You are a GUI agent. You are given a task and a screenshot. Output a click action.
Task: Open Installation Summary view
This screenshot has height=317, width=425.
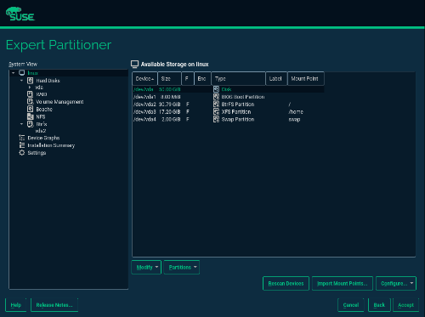[x=51, y=145]
